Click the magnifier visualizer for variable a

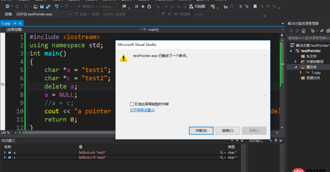coord(221,153)
